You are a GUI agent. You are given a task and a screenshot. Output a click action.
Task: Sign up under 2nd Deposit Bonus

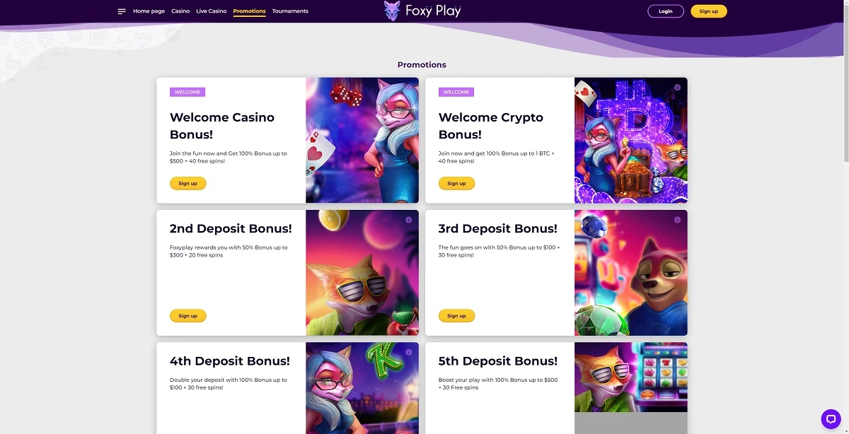(188, 315)
